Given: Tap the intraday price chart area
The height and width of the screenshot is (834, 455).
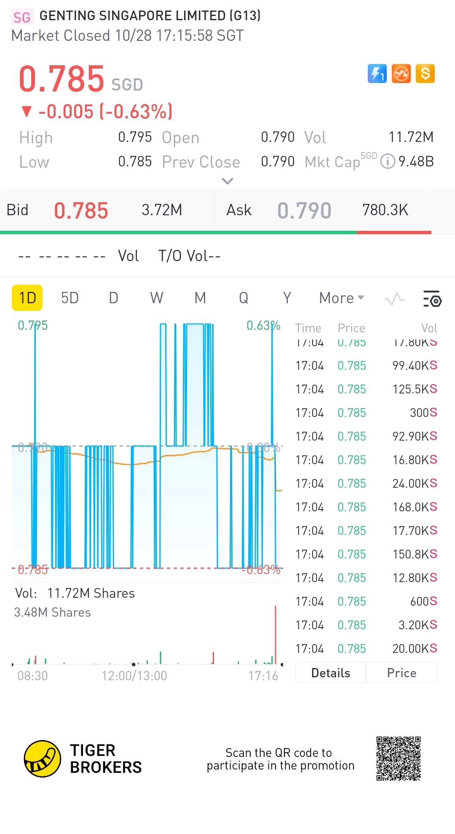Looking at the screenshot, I should point(147,446).
